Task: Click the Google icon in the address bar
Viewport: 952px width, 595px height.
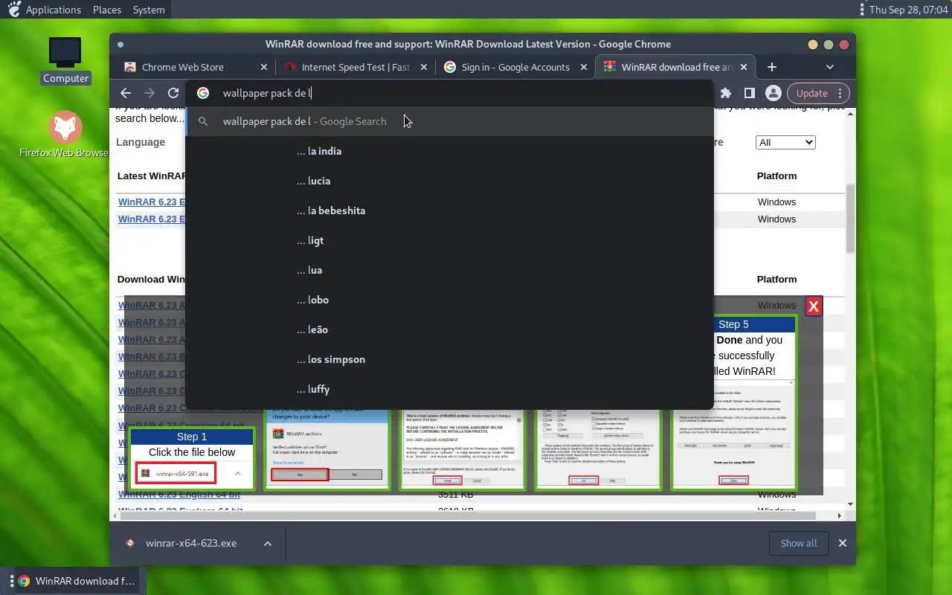Action: [x=203, y=93]
